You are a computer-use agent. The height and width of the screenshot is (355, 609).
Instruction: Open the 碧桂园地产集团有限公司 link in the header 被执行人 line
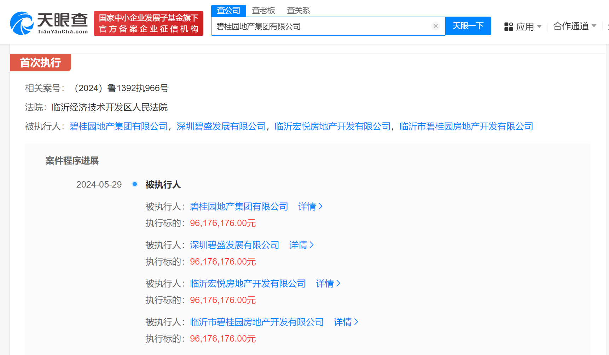(x=119, y=126)
